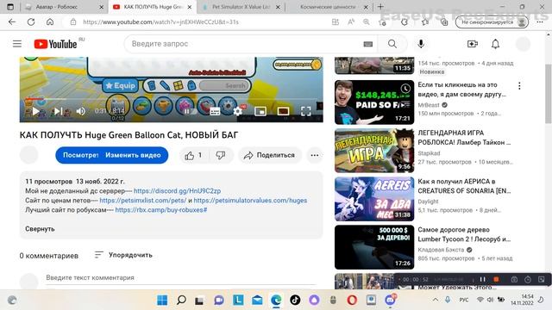Viewport: 552px width, 310px height.
Task: Skip to the next video
Action: pyautogui.click(x=58, y=111)
